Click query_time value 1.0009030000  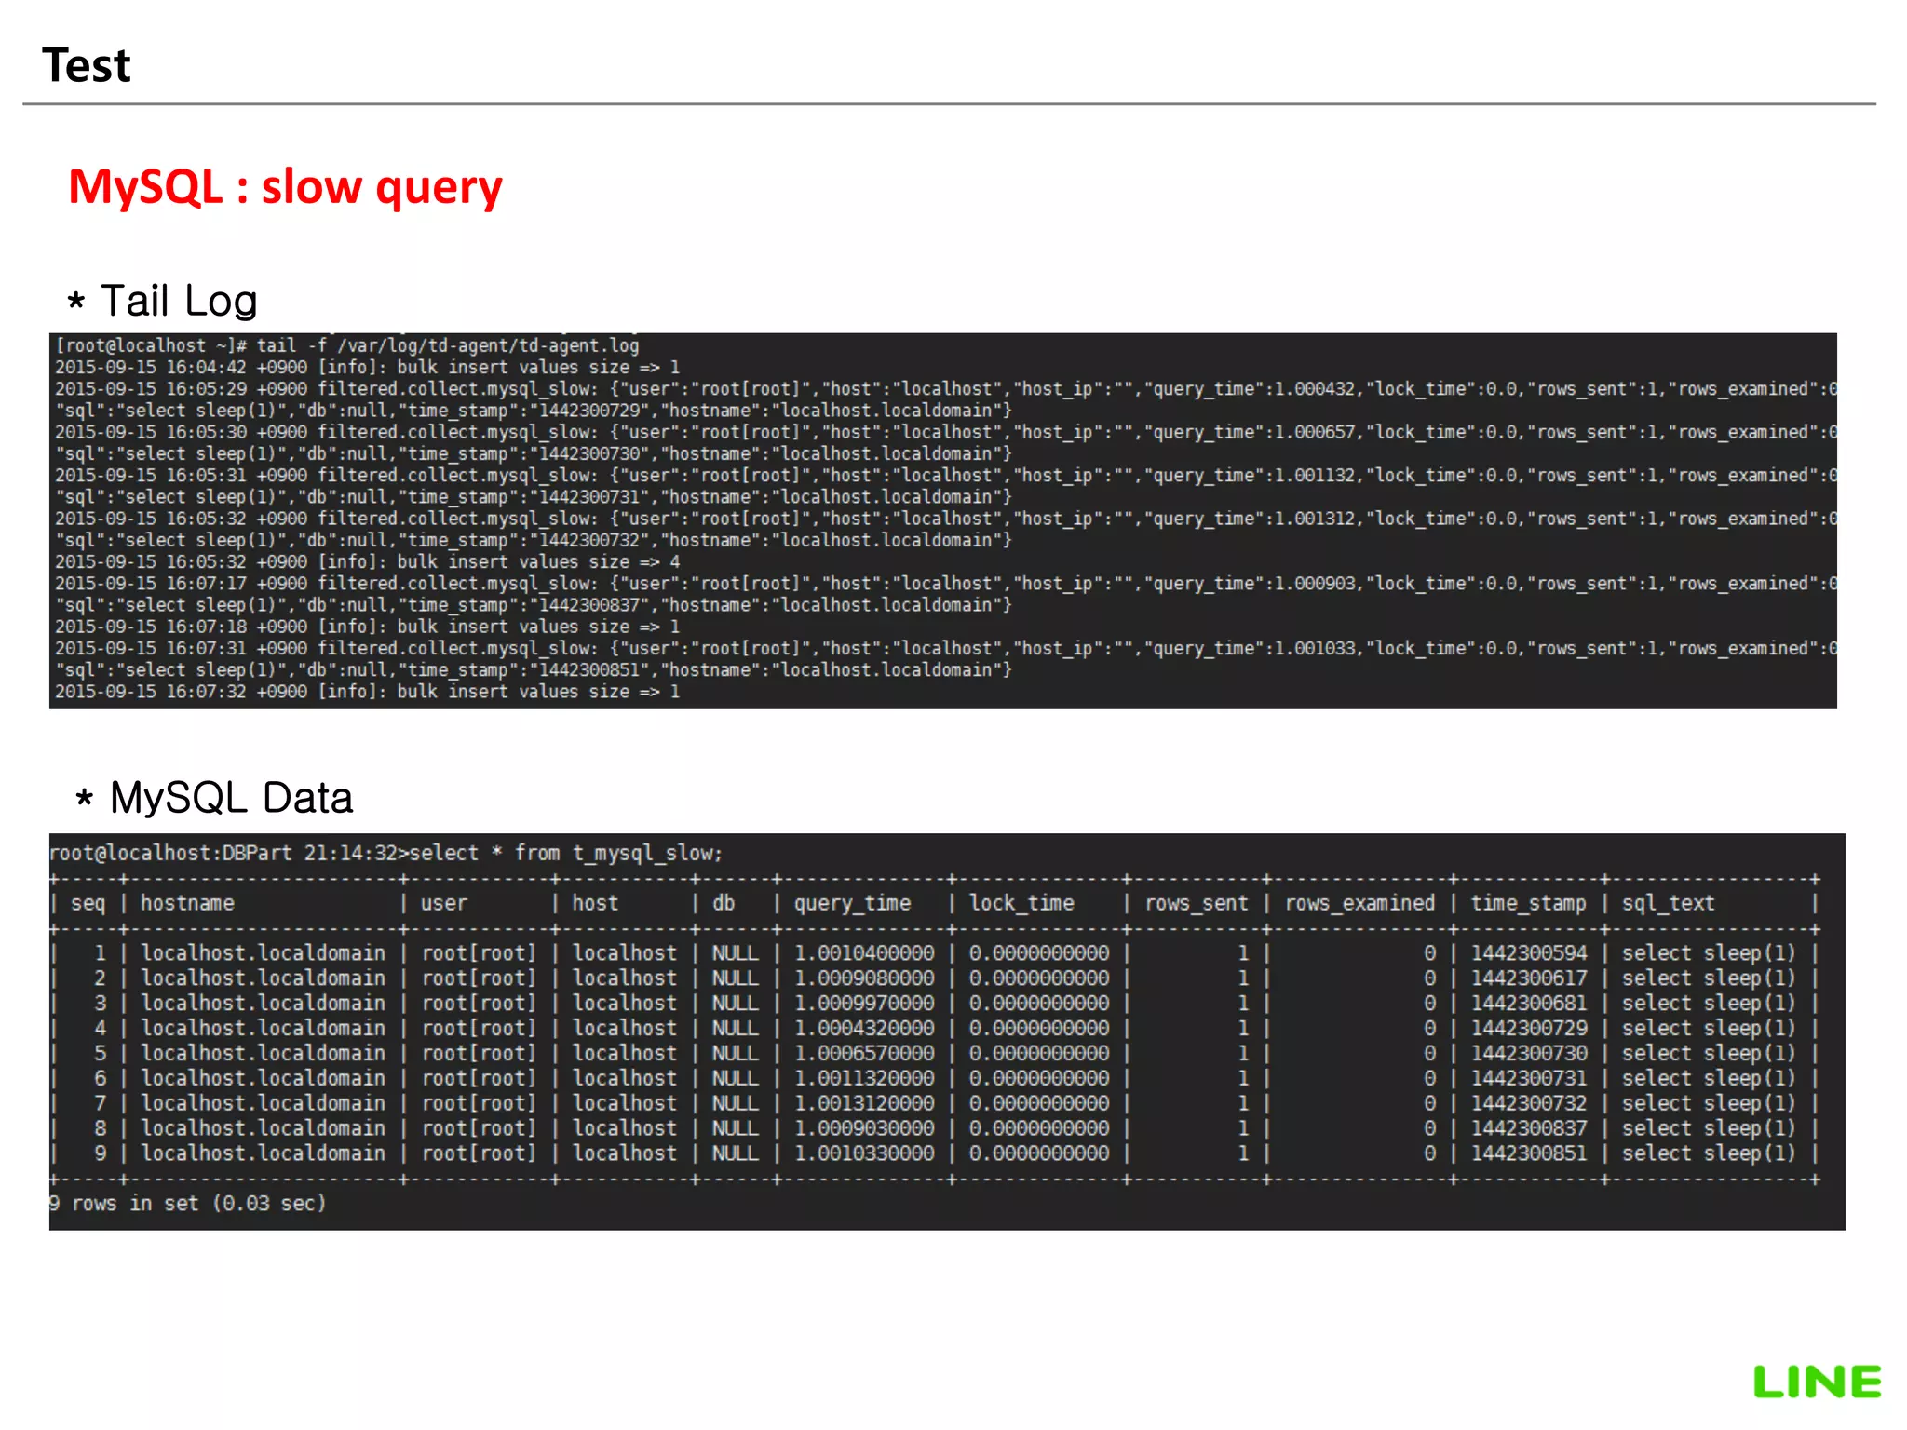[864, 1128]
